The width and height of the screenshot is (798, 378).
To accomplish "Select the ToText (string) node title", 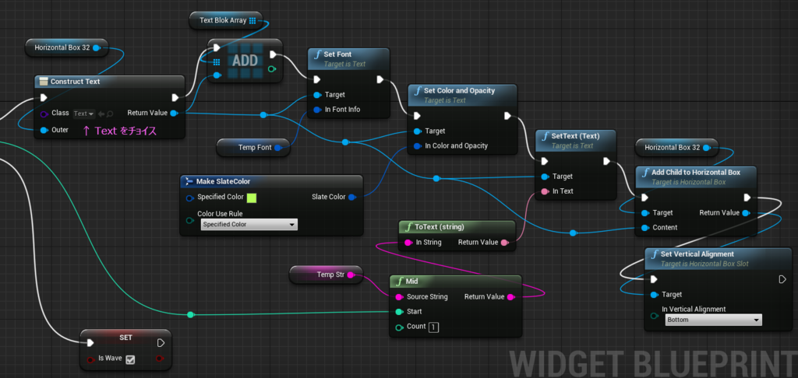I will tap(440, 226).
